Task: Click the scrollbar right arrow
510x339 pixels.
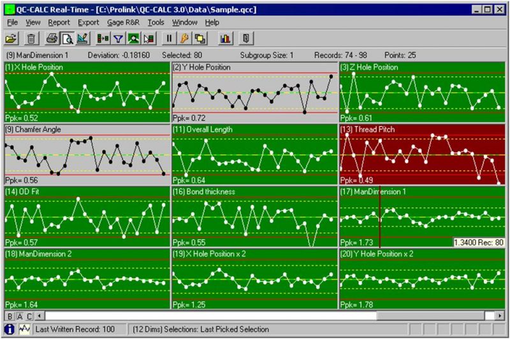Action: pyautogui.click(x=500, y=315)
